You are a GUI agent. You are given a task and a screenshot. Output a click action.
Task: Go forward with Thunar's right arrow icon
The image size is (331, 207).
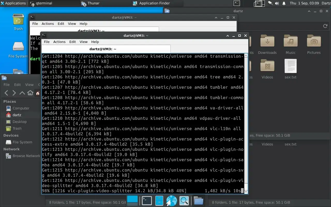[14, 93]
